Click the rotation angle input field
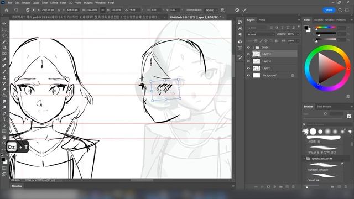The width and height of the screenshot is (354, 199). click(134, 10)
